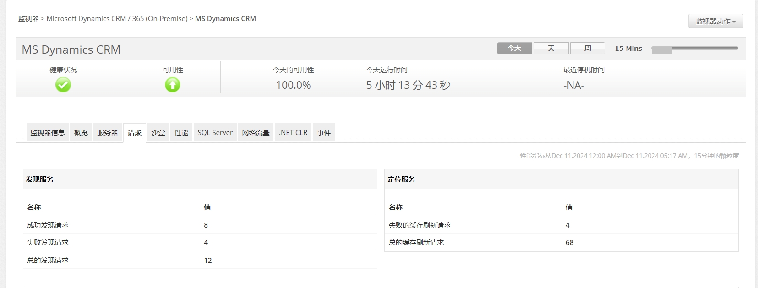Image resolution: width=758 pixels, height=288 pixels.
Task: Switch to the SQL Server tab
Action: pyautogui.click(x=215, y=132)
